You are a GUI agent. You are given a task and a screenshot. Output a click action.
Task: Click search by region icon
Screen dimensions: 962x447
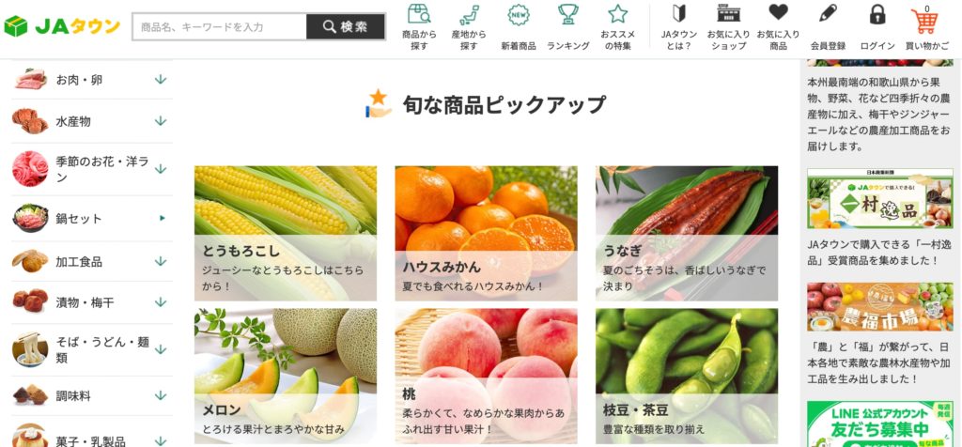[x=469, y=14]
